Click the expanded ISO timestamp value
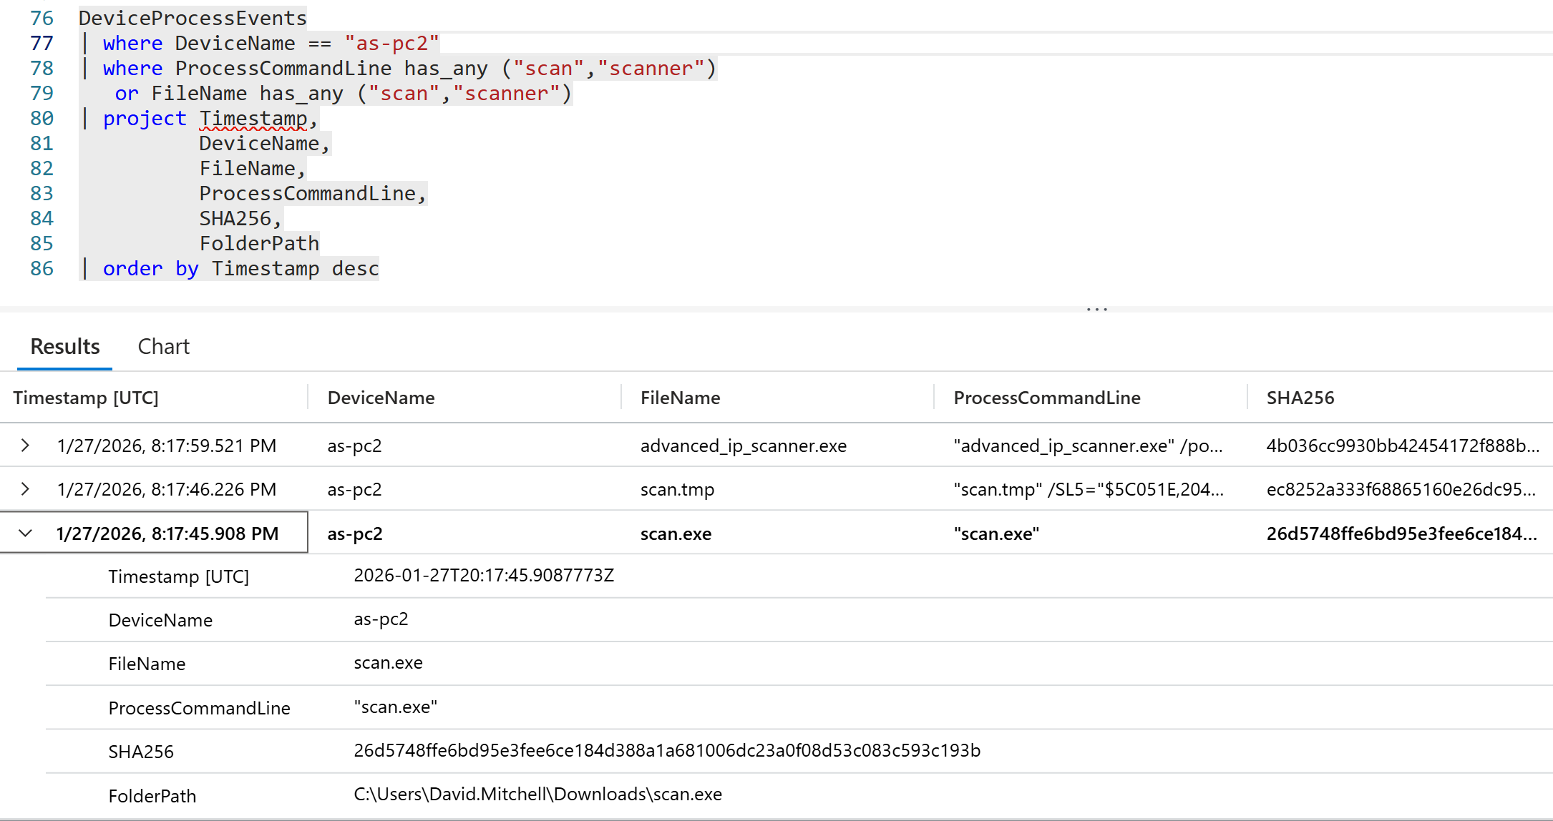Screen dimensions: 1553x821 (484, 576)
